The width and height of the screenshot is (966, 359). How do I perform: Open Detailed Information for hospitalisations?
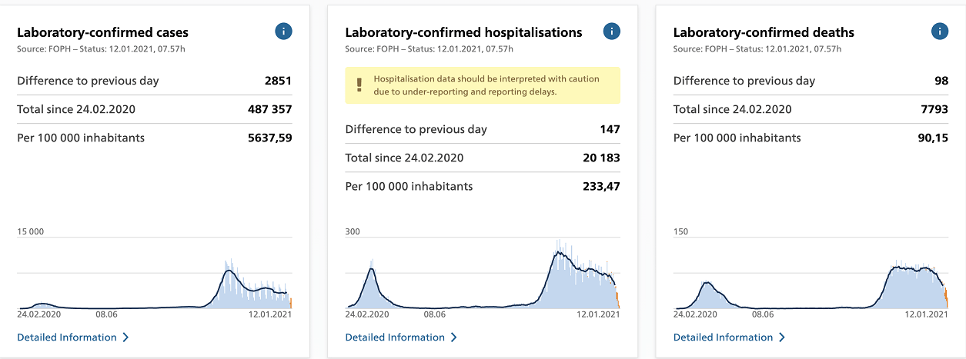click(x=395, y=337)
